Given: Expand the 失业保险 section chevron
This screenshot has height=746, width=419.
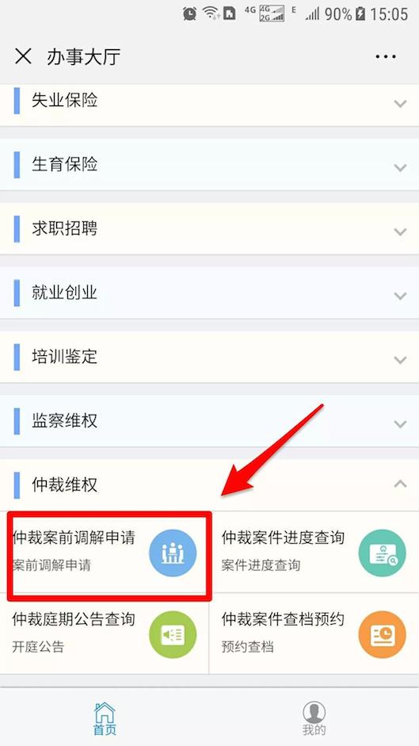Looking at the screenshot, I should [401, 103].
